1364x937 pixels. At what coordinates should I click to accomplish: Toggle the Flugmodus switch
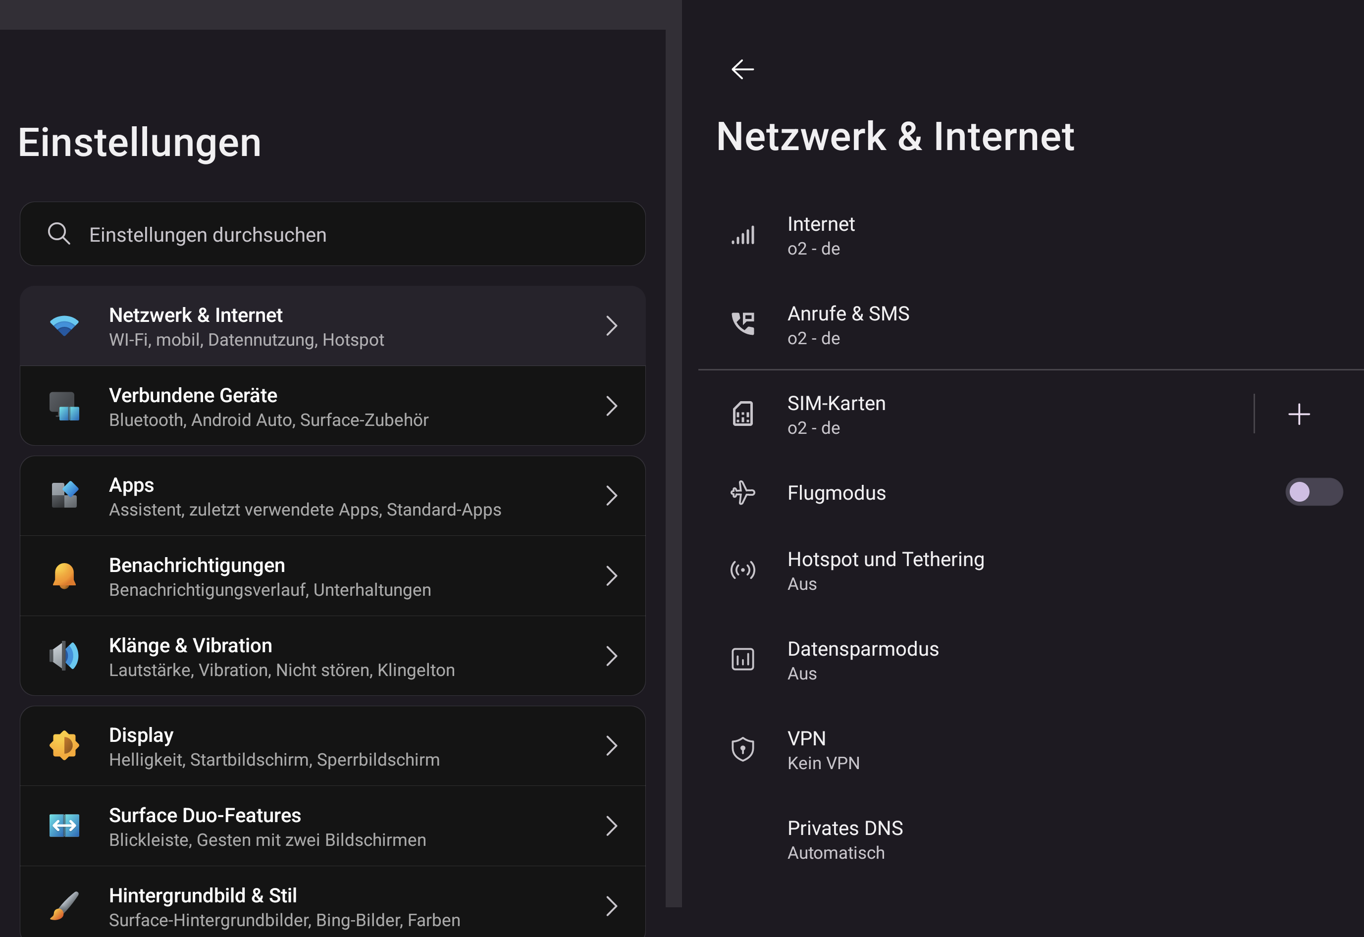[x=1313, y=492]
